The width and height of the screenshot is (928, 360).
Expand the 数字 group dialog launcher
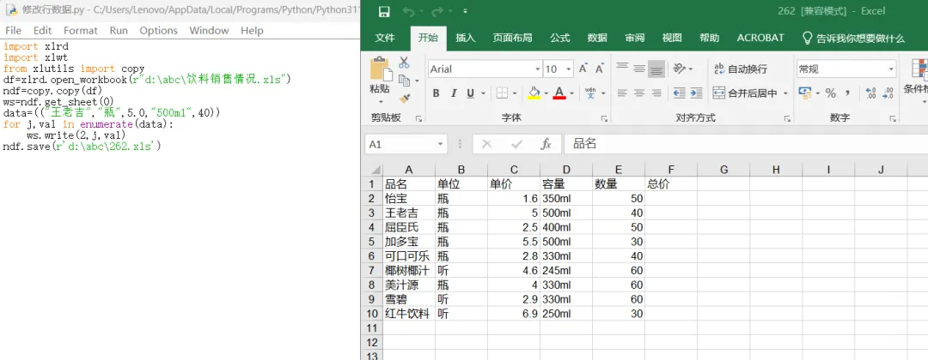[894, 118]
